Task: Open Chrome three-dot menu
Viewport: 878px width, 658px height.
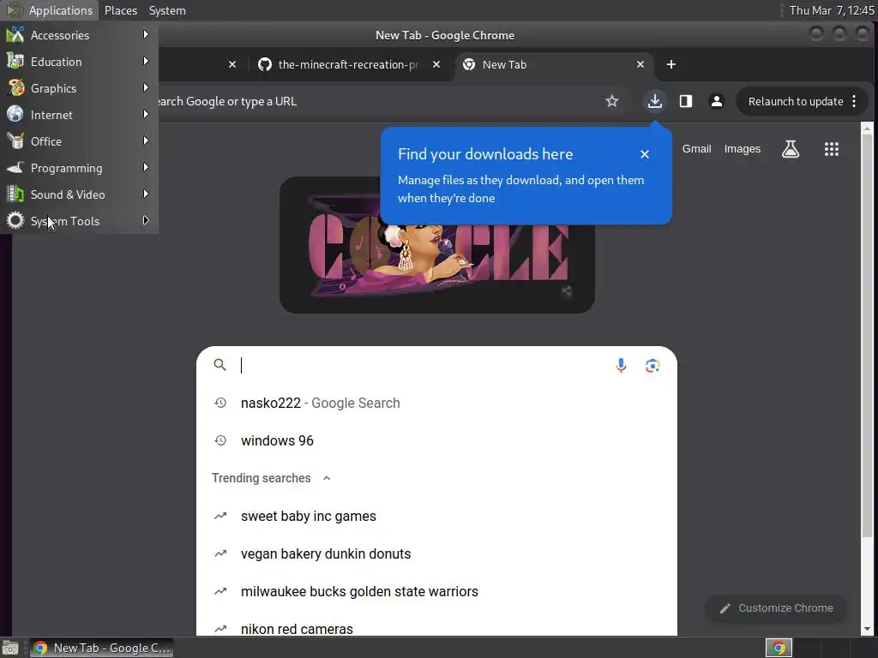Action: point(854,101)
